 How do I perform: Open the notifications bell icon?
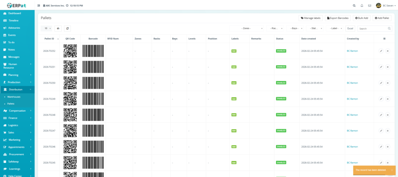[362, 5]
